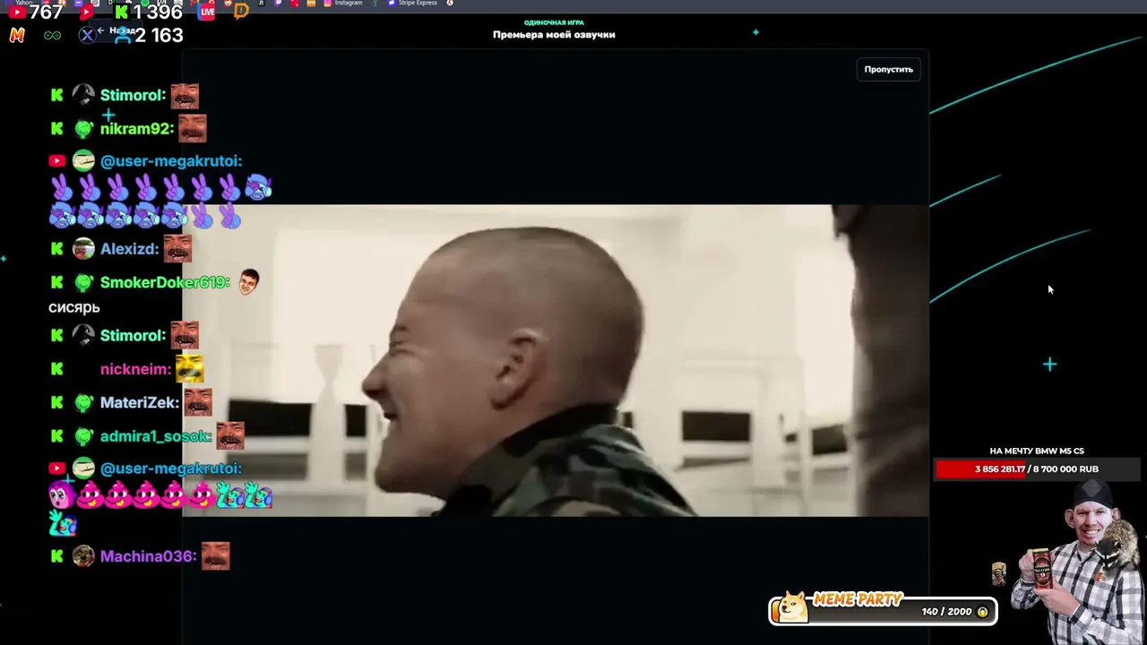Select username MateriZek in chat

(x=140, y=402)
